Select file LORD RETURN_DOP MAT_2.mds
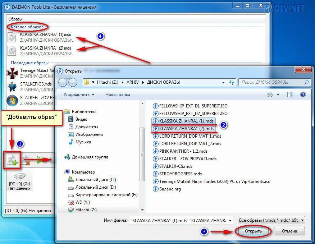Screen dimensions: 315x244 (x=187, y=144)
